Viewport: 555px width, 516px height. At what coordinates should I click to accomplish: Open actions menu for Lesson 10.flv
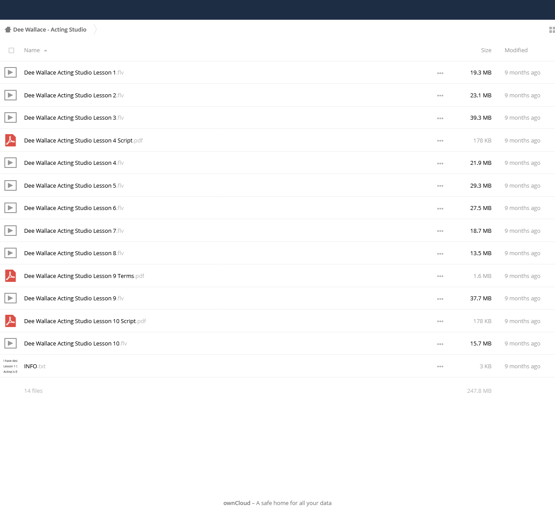440,344
